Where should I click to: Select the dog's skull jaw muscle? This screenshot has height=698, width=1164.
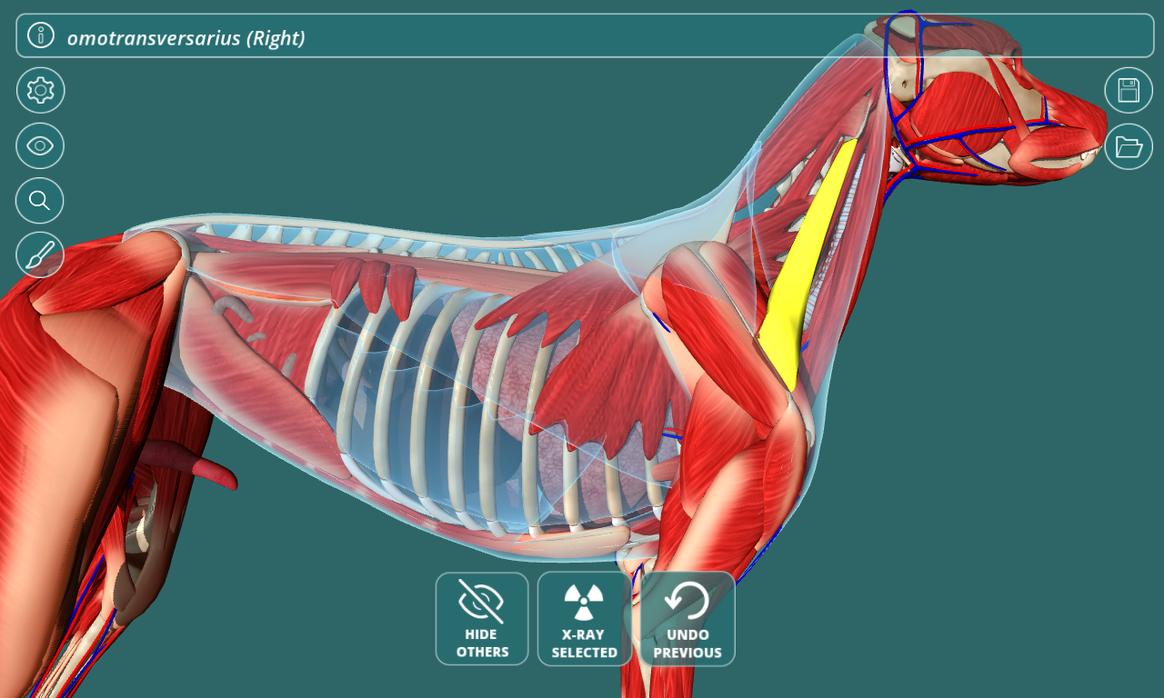tap(946, 114)
